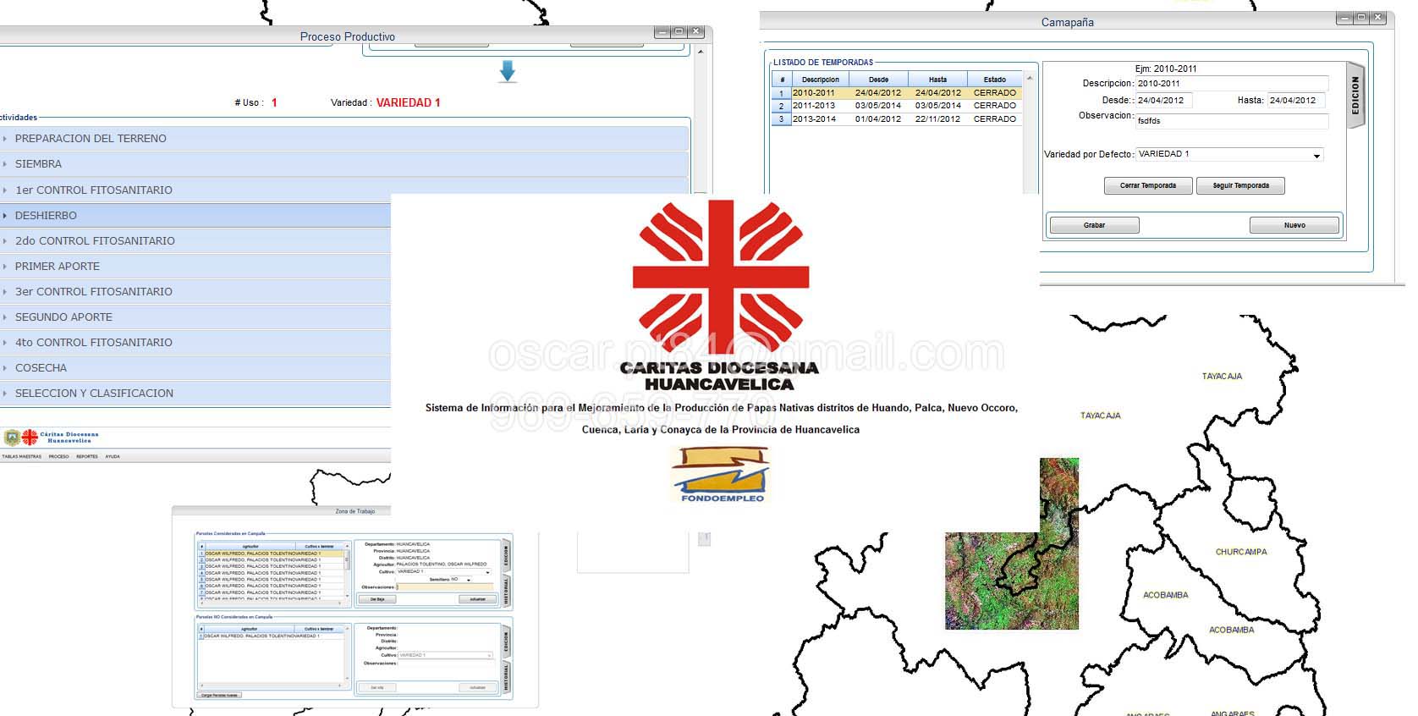Click Dar Baja in Parcelas Consideradas

click(x=377, y=599)
